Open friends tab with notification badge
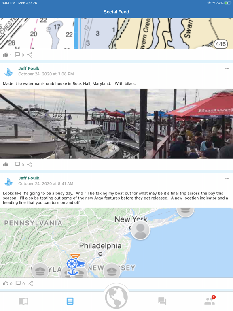 (x=210, y=300)
